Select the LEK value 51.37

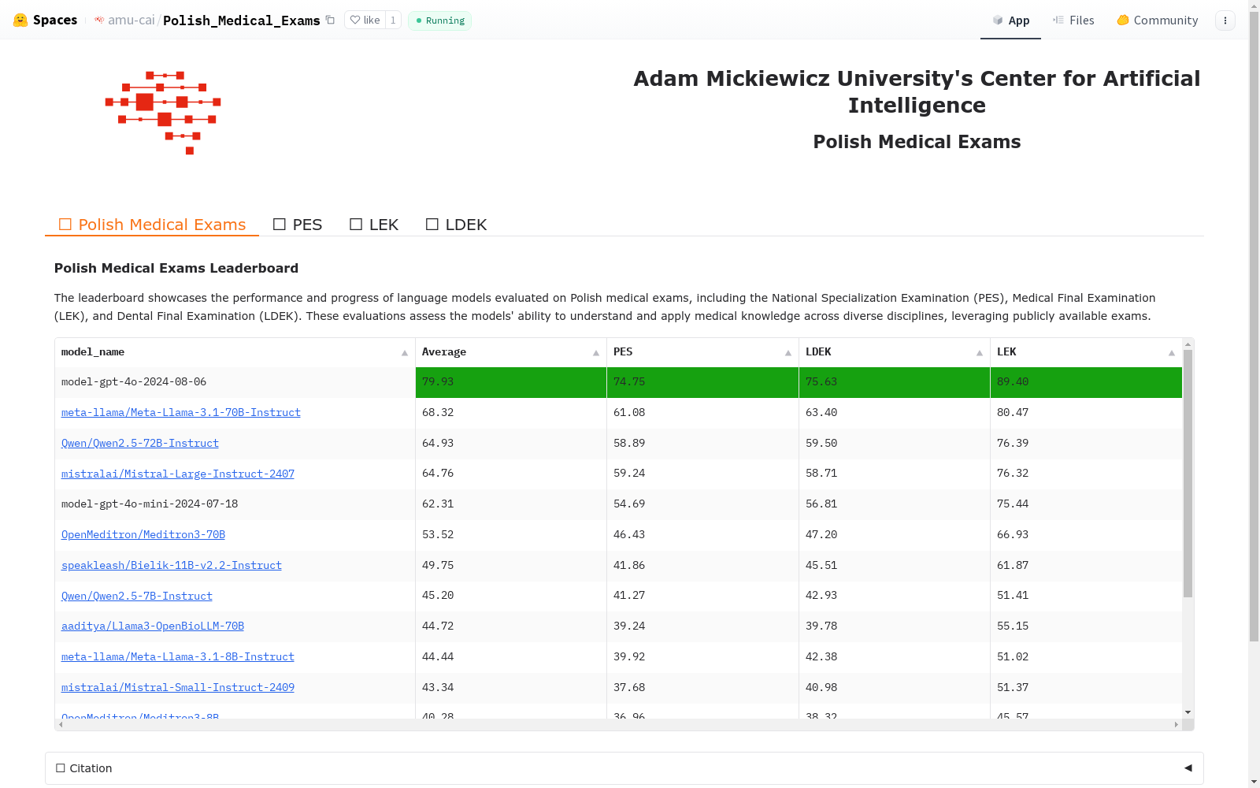click(x=1086, y=687)
